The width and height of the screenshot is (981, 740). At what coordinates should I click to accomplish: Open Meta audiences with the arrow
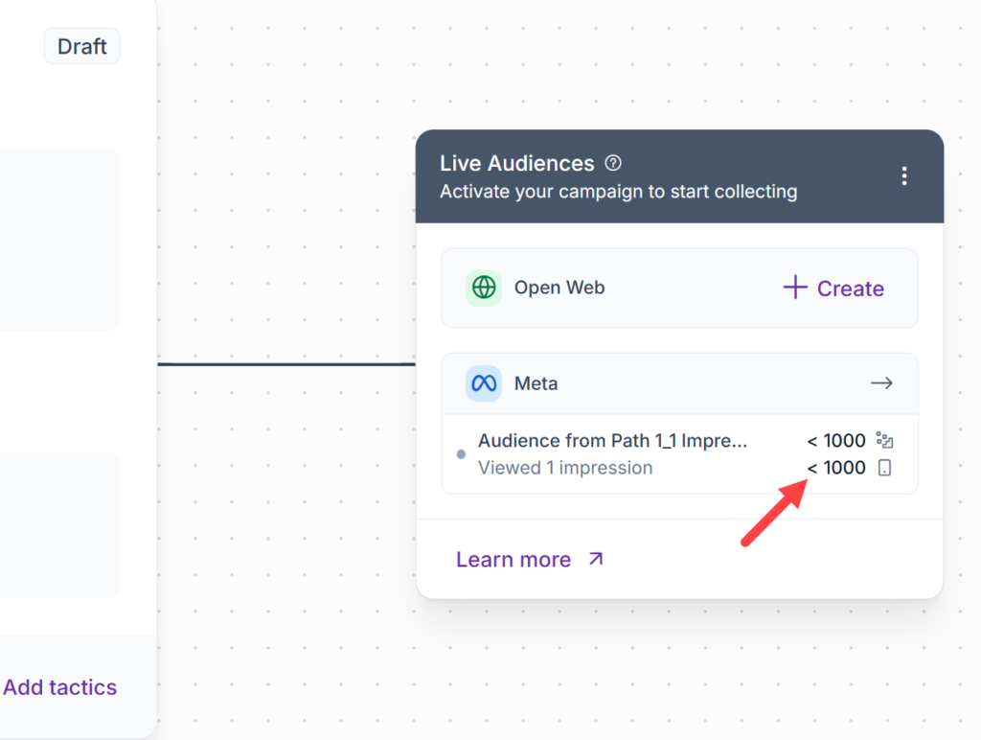pos(881,383)
